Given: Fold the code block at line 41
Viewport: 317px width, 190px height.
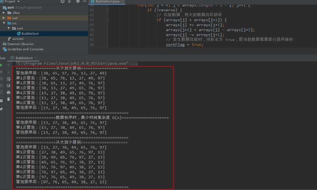Looking at the screenshot, I should [108, 10].
